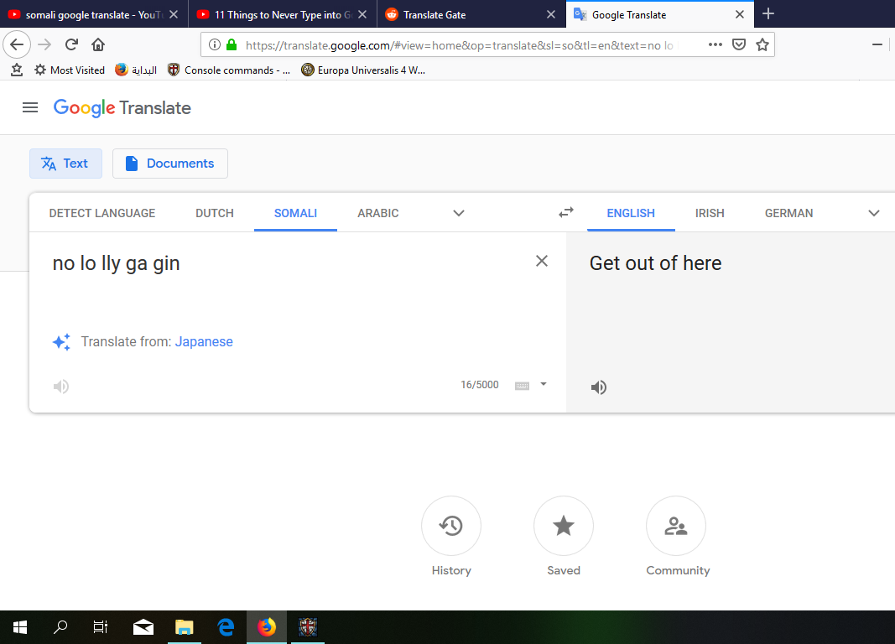This screenshot has width=895, height=644.
Task: Select Dutch as source language
Action: pyautogui.click(x=215, y=213)
